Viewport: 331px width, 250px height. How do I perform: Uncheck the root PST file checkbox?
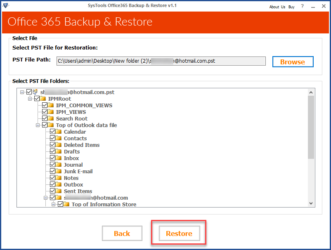(x=29, y=92)
